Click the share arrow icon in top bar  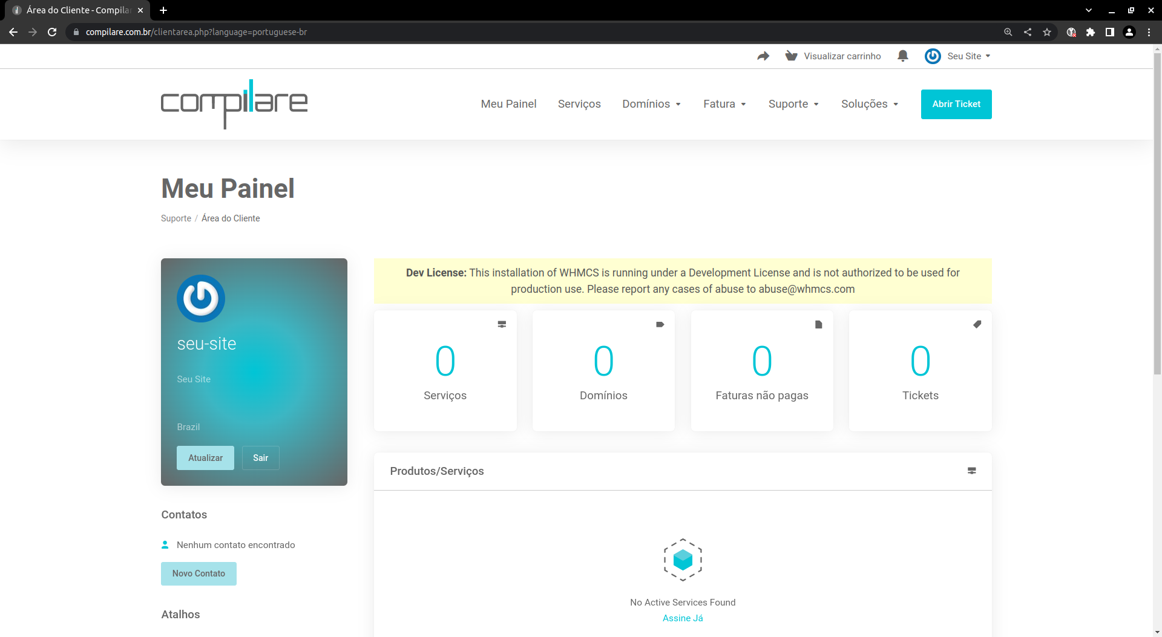[x=763, y=56]
